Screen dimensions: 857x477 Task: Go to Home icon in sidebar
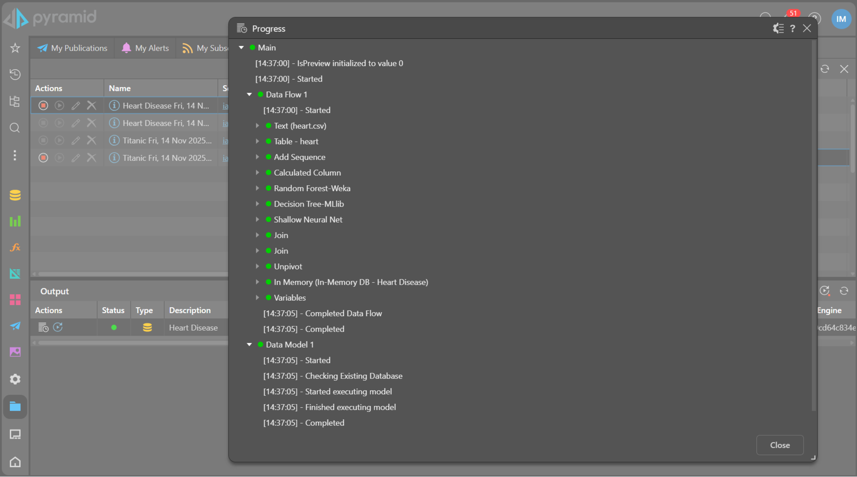(x=15, y=462)
